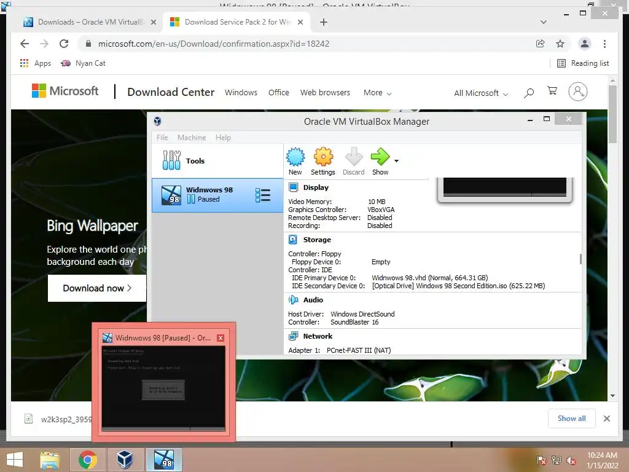The image size is (629, 472).
Task: Open the Machine menu in VirtualBox Manager
Action: coord(192,138)
